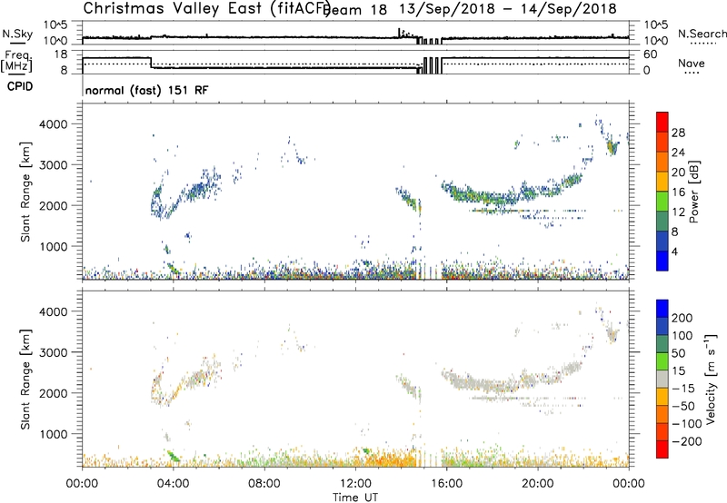This screenshot has width=727, height=503.
Task: Click the 18 tick on the frequency axis
Action: tap(60, 54)
